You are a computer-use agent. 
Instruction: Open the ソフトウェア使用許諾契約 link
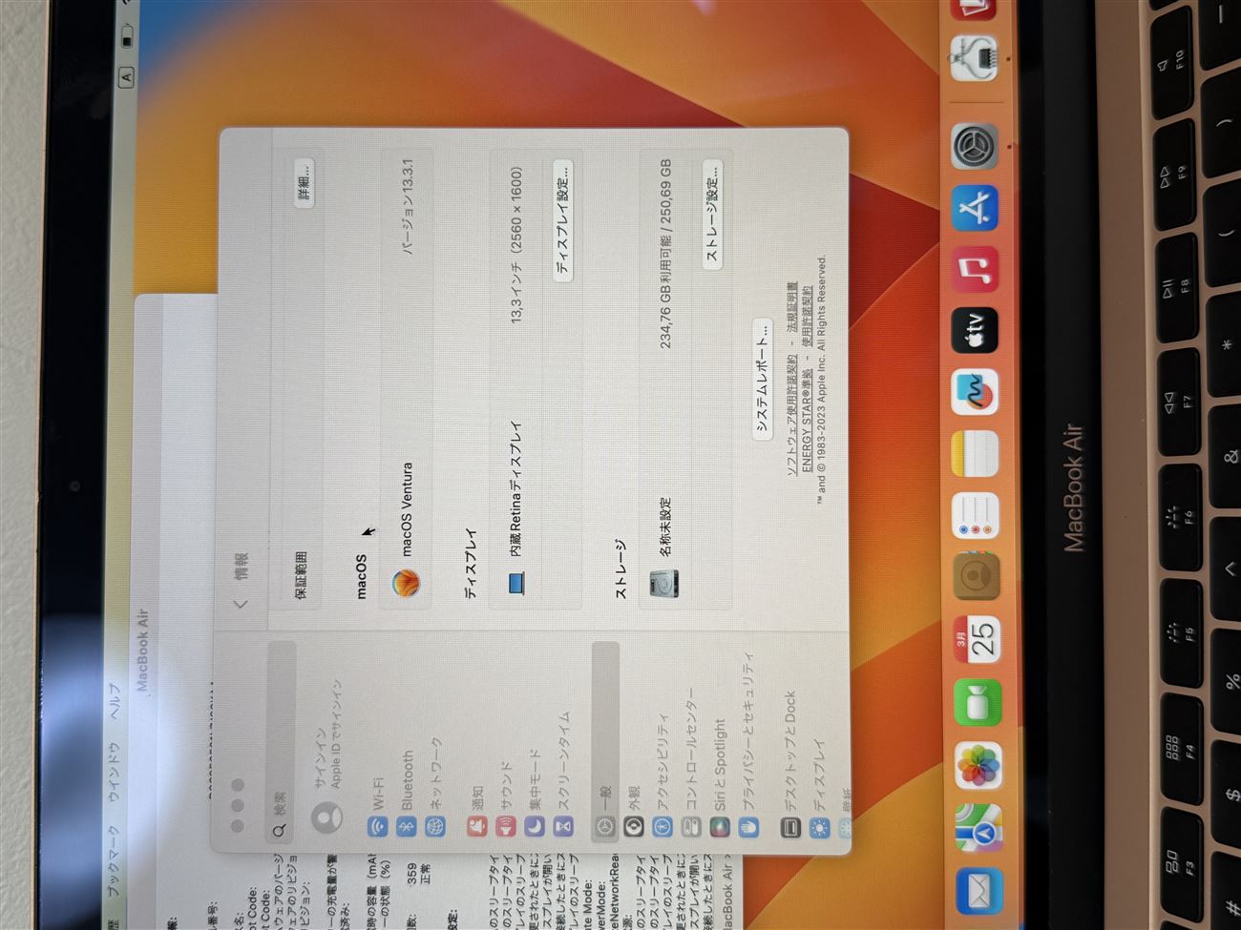click(x=791, y=414)
